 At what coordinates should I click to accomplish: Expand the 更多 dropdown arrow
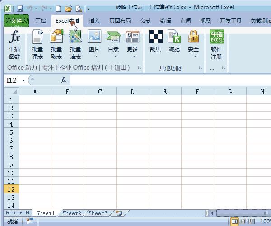coord(134,56)
